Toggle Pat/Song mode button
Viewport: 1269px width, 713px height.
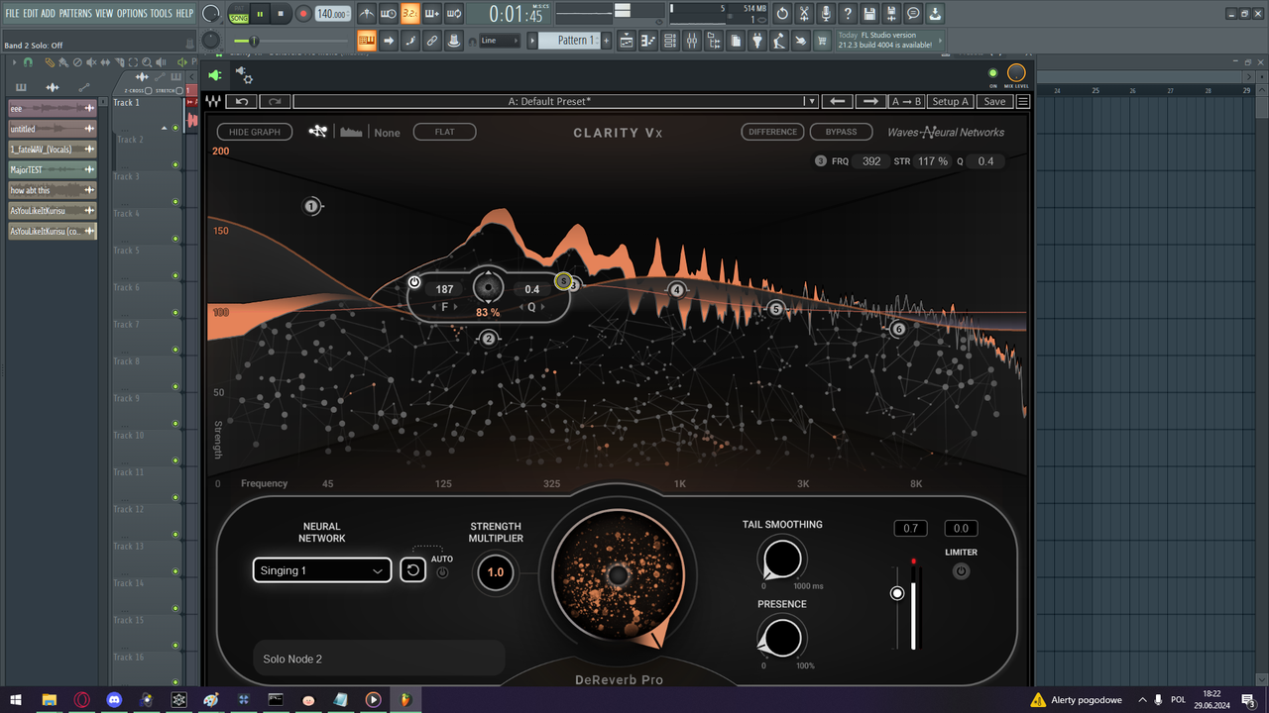[239, 14]
